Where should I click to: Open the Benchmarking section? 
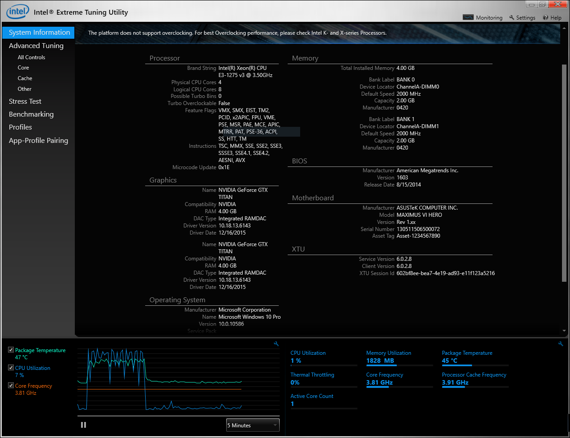[x=31, y=114]
